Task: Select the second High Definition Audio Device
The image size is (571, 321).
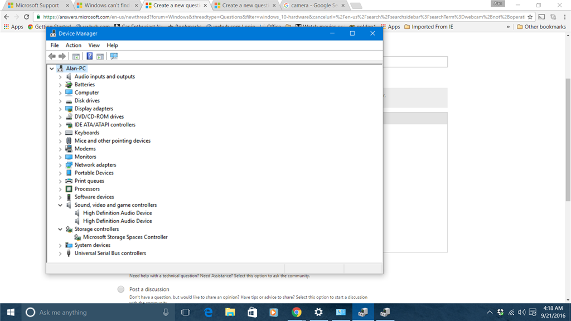Action: (x=117, y=221)
